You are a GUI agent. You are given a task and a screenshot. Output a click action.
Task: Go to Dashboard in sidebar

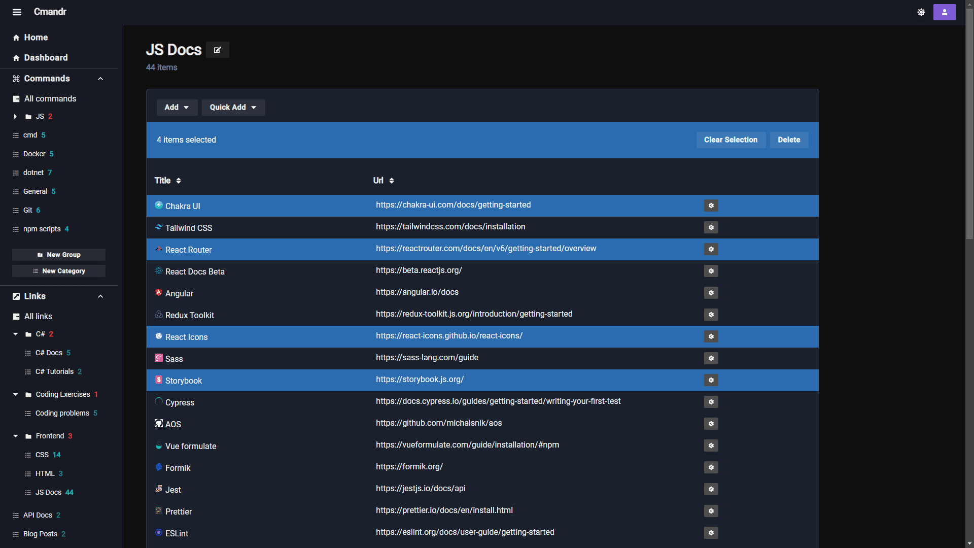[x=46, y=58]
